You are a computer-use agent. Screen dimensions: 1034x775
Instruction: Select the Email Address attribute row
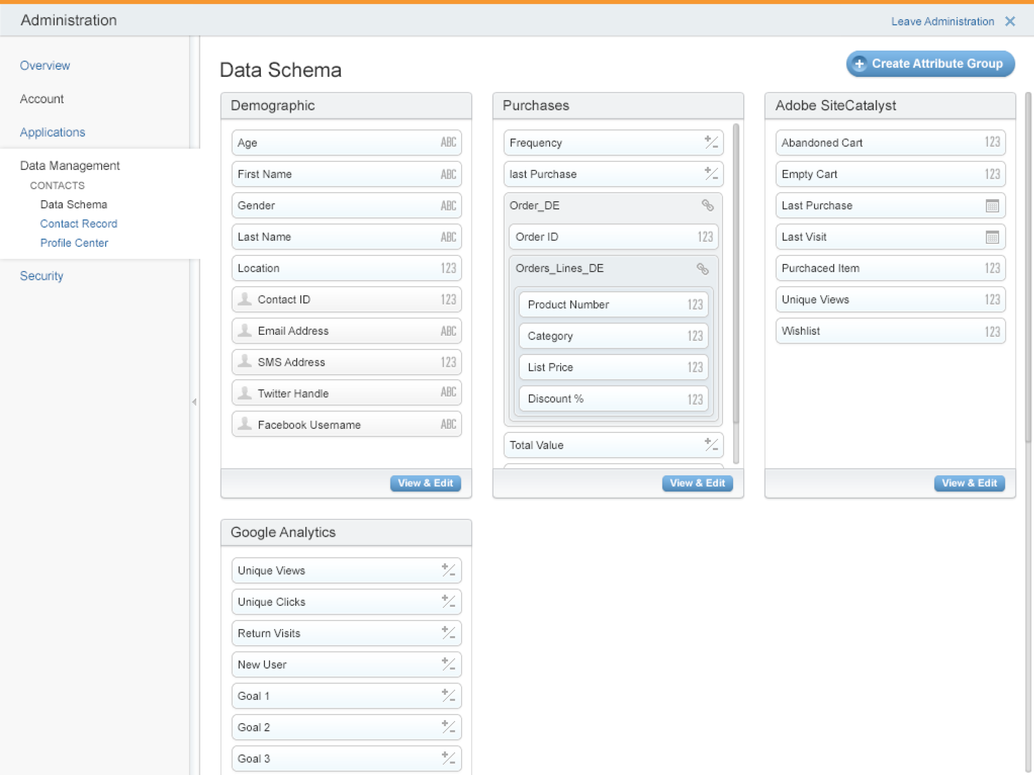tap(346, 331)
